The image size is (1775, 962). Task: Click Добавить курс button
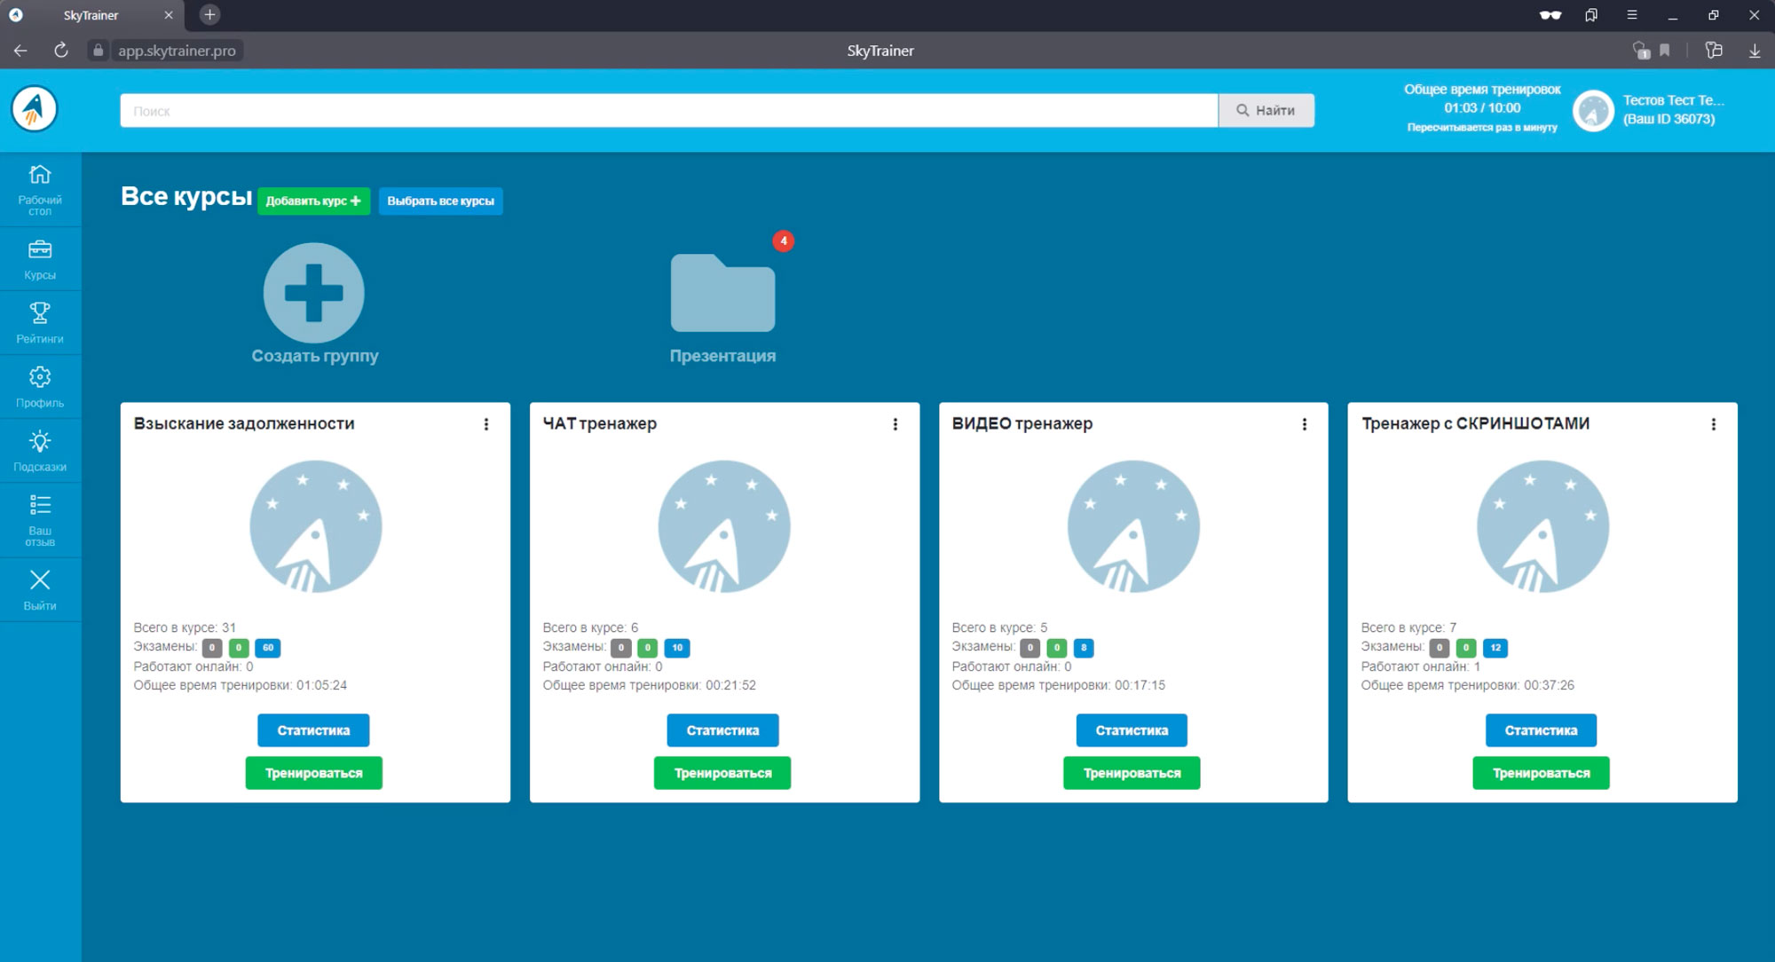click(313, 201)
